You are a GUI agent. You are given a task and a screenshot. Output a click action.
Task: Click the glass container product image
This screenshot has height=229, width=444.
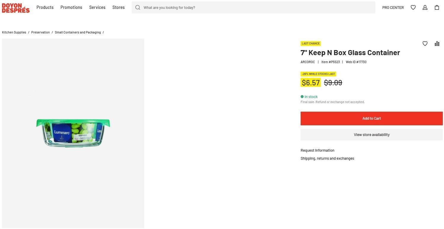pyautogui.click(x=73, y=133)
